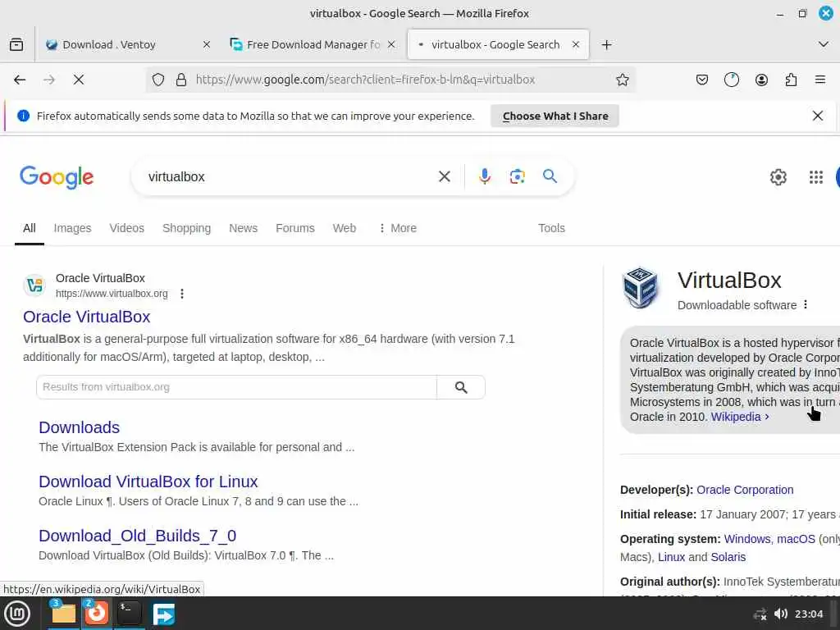Click the circular timer toolbar icon
The image size is (840, 630).
click(x=731, y=80)
